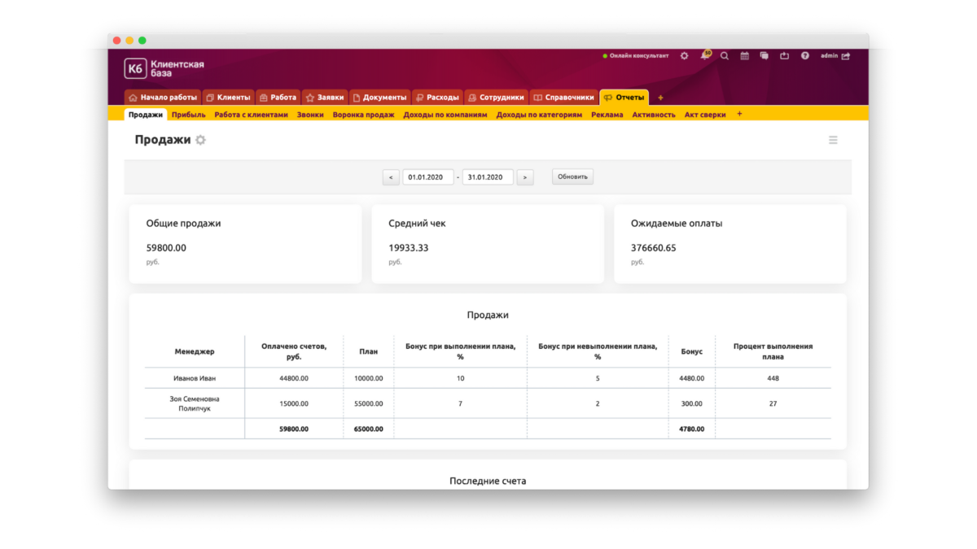Click Иванов Иван in the table
Image resolution: width=977 pixels, height=549 pixels.
click(195, 378)
